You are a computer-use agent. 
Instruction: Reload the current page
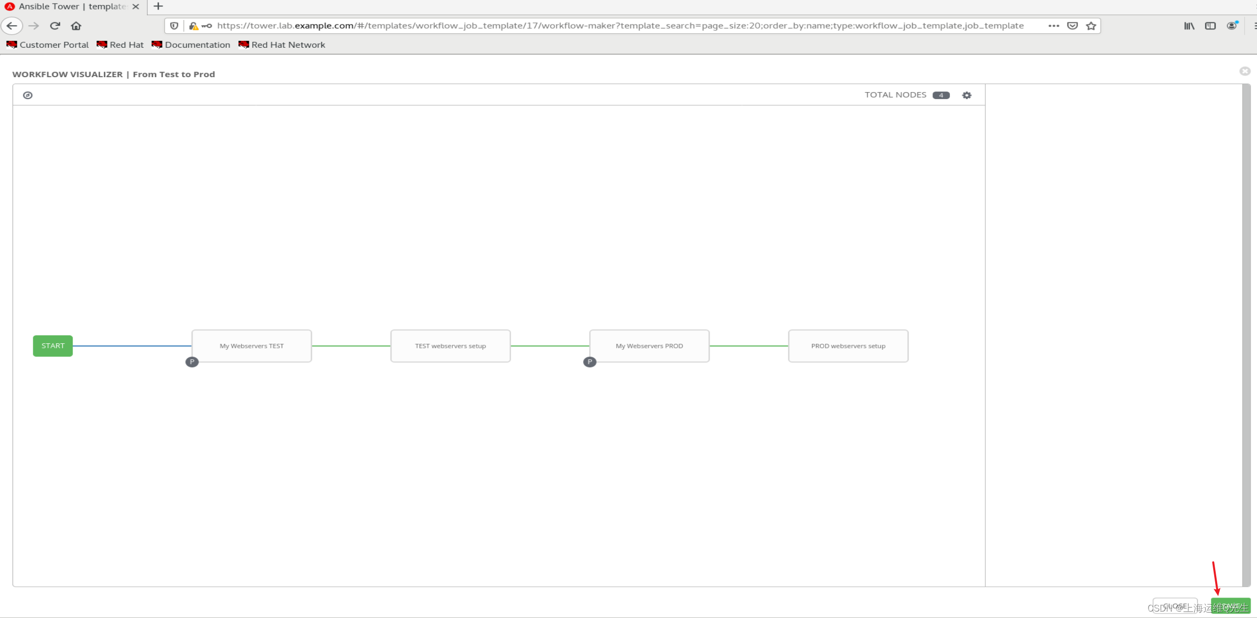55,25
